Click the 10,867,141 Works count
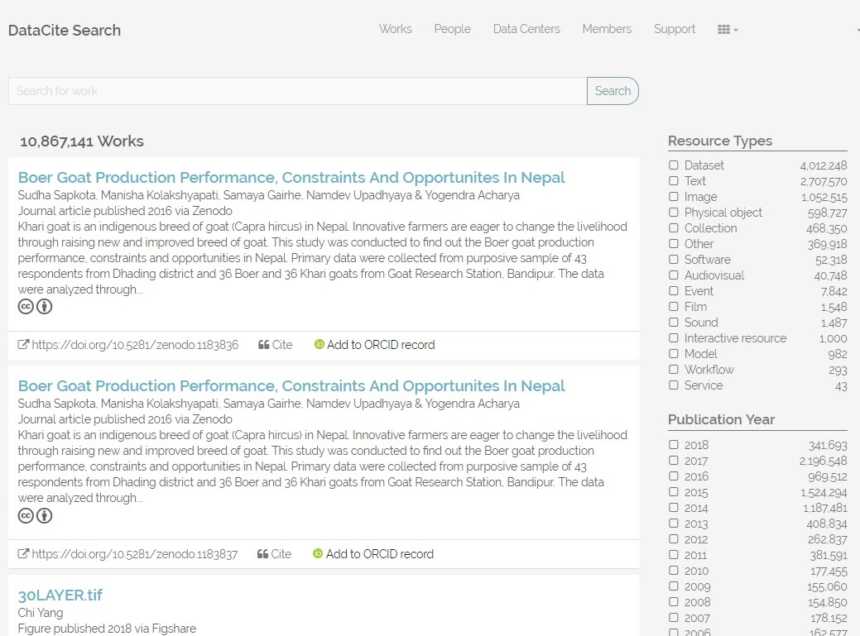Screen dimensions: 860x636 [x=82, y=141]
